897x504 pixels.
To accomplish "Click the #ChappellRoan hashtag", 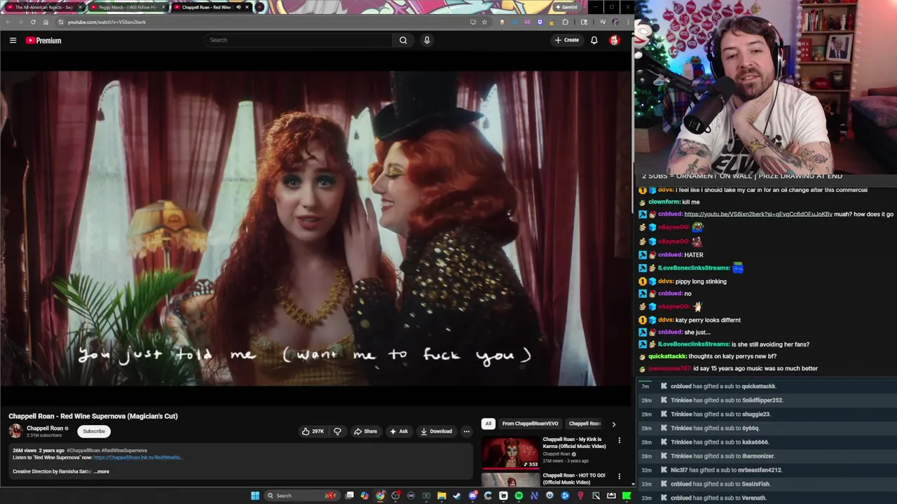I will pos(83,451).
